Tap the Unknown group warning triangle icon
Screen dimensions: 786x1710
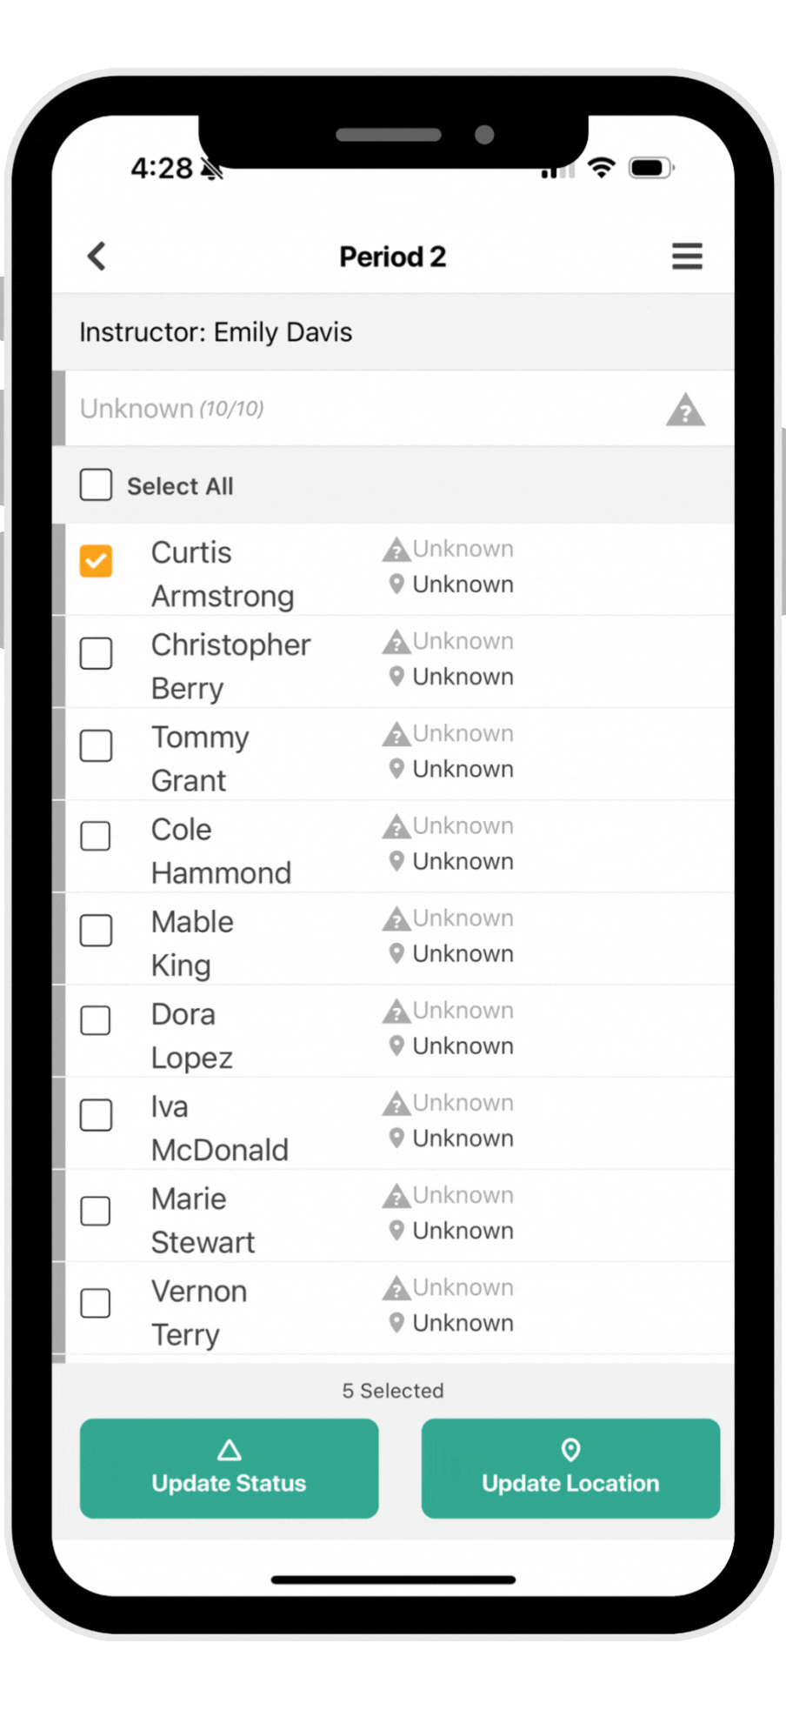point(685,410)
